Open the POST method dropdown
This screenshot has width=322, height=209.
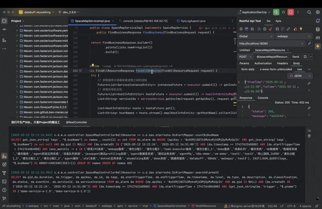coord(245,57)
